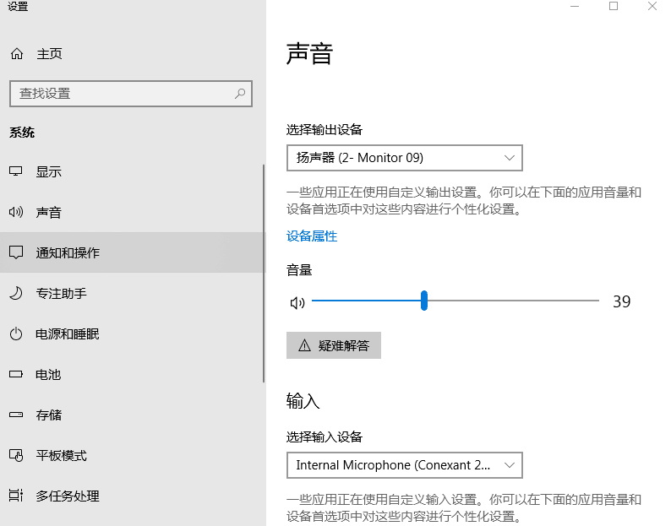
Task: Click the Sound speaker icon in sidebar
Action: [x=16, y=213]
